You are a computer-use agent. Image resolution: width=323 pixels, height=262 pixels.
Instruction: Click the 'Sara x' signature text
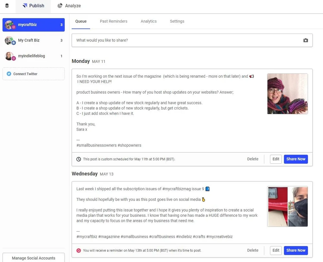82,129
